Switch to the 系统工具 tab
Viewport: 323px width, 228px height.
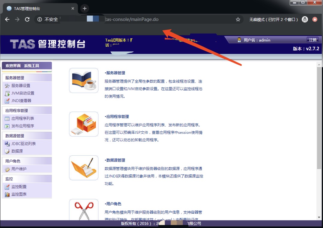pos(31,66)
